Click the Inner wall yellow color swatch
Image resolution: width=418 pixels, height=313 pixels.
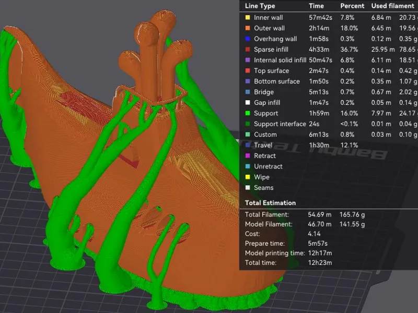[x=248, y=18]
